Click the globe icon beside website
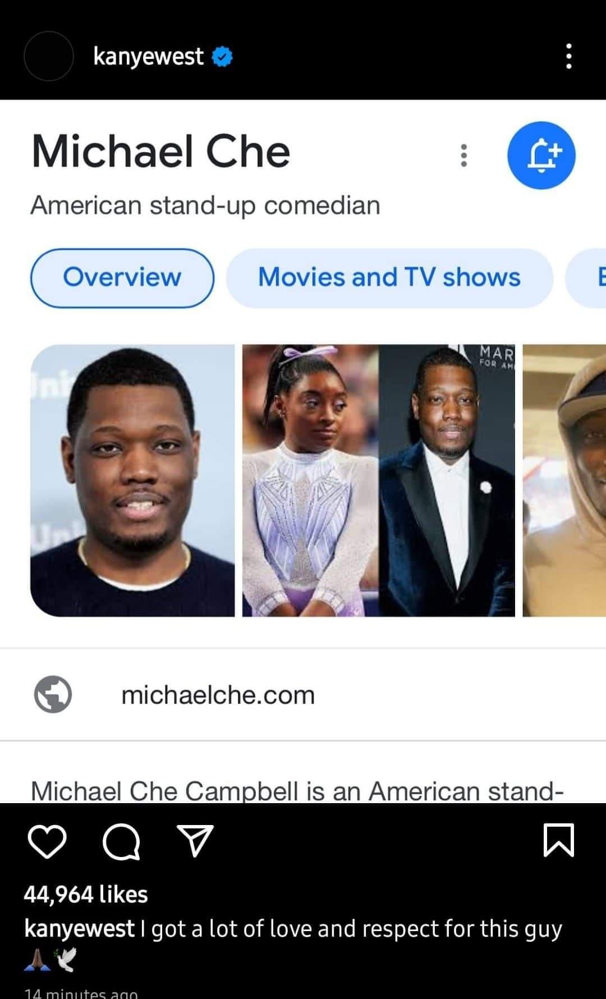The image size is (606, 999). 53,694
